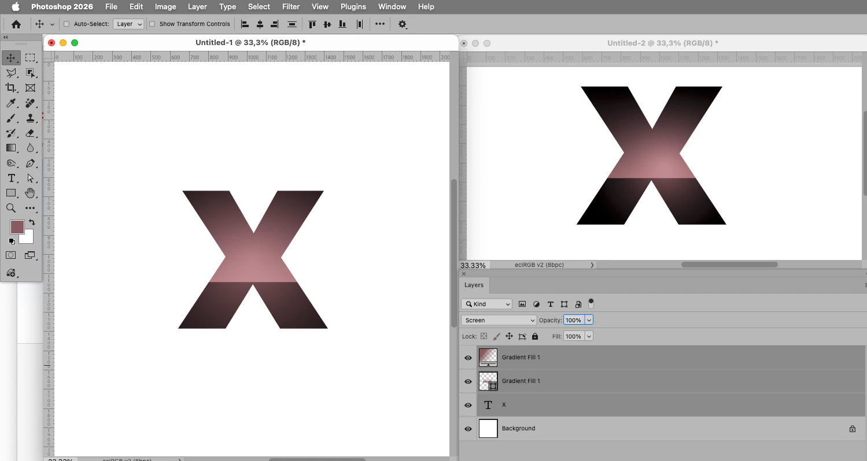Select the Clone Stamp tool

click(x=31, y=118)
